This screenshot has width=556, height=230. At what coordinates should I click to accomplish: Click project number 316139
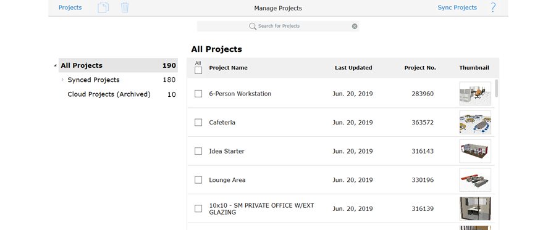[x=423, y=209]
